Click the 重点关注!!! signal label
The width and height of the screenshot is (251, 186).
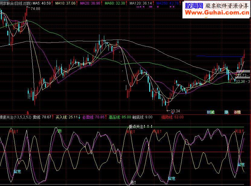click(x=140, y=127)
